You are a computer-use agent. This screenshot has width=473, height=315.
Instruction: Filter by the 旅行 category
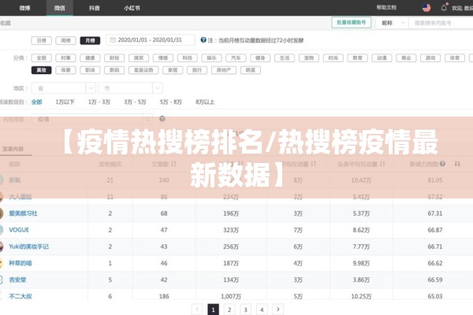pos(197,70)
